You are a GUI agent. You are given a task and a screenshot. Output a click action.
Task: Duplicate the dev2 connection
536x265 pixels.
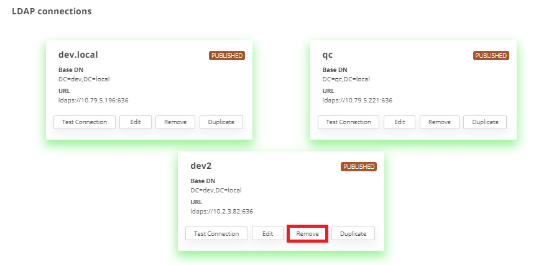[353, 234]
